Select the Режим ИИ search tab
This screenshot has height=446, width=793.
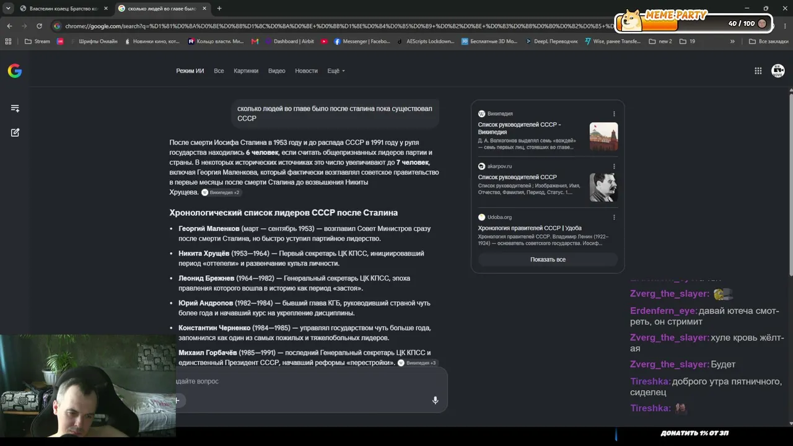point(190,71)
